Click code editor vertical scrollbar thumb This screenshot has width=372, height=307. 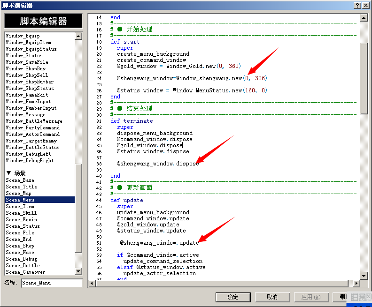click(x=364, y=79)
